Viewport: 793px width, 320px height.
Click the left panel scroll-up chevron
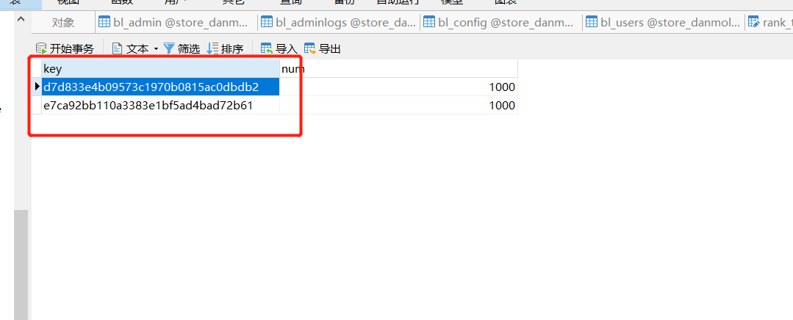click(21, 19)
